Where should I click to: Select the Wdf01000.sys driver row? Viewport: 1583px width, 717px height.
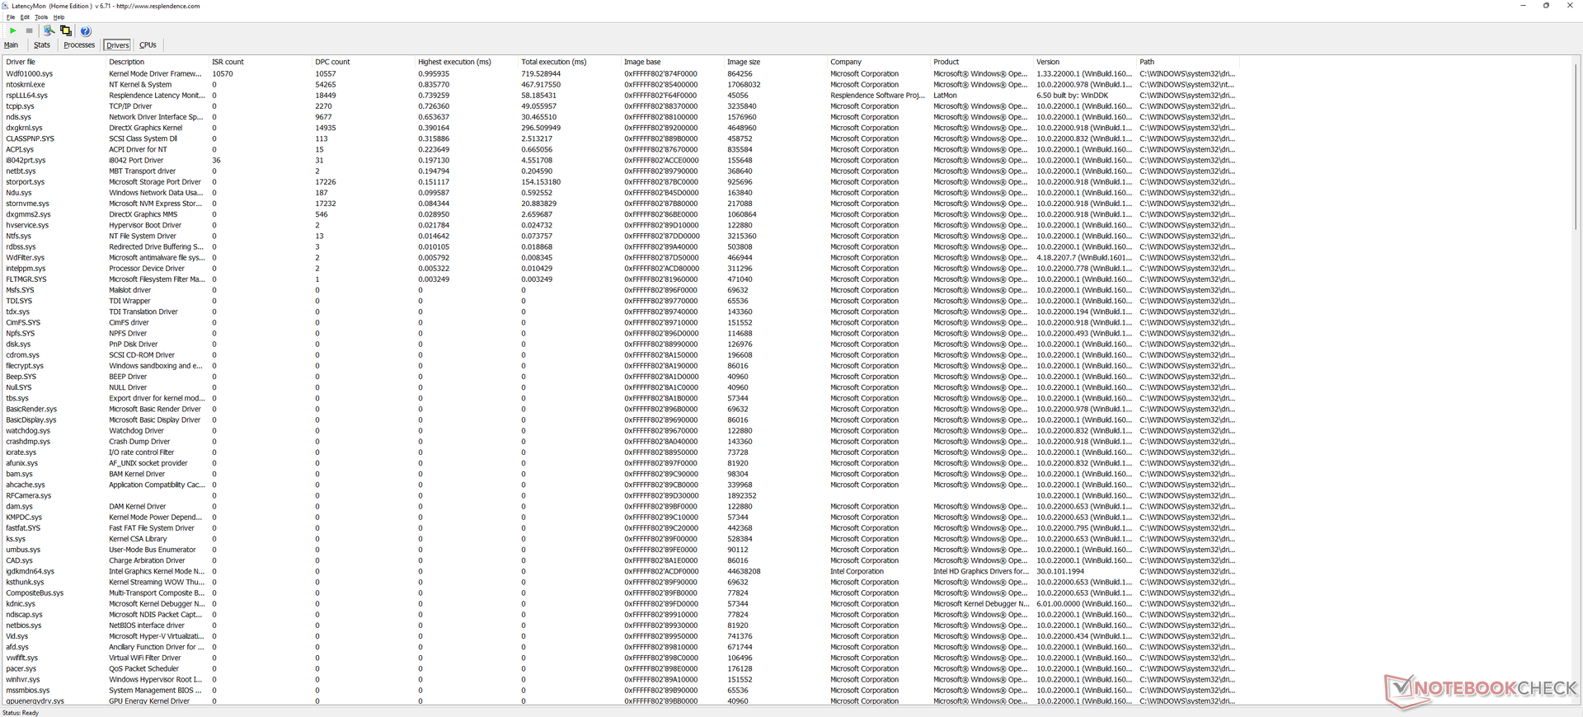point(620,74)
